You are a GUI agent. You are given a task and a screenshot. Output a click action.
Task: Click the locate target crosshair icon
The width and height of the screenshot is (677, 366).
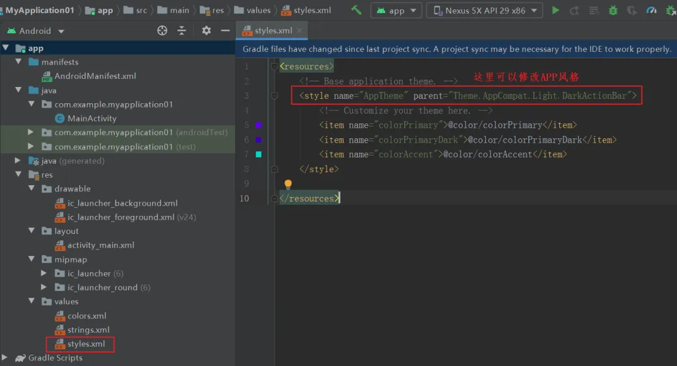click(162, 30)
